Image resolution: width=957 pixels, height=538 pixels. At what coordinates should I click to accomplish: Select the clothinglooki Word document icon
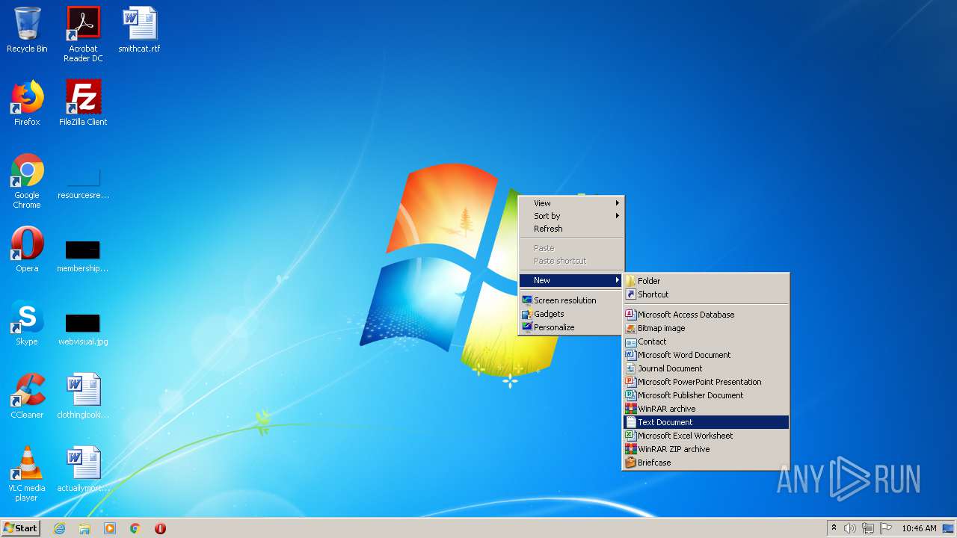pyautogui.click(x=83, y=396)
